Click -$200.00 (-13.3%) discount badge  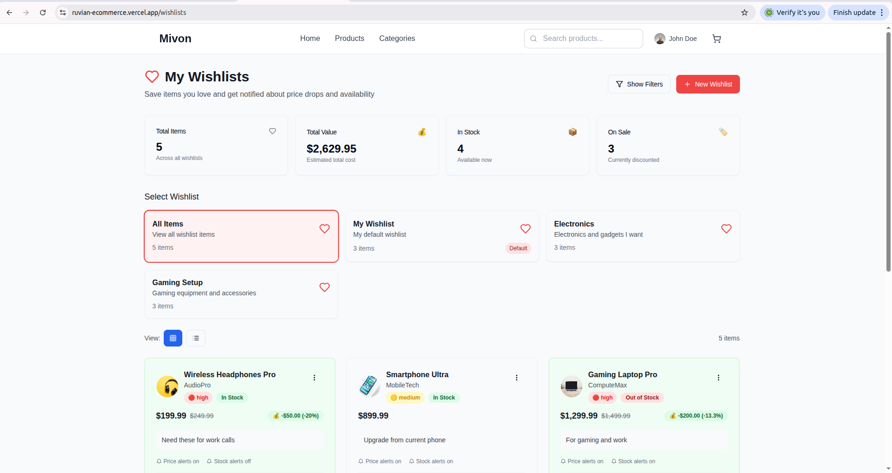[x=696, y=416]
